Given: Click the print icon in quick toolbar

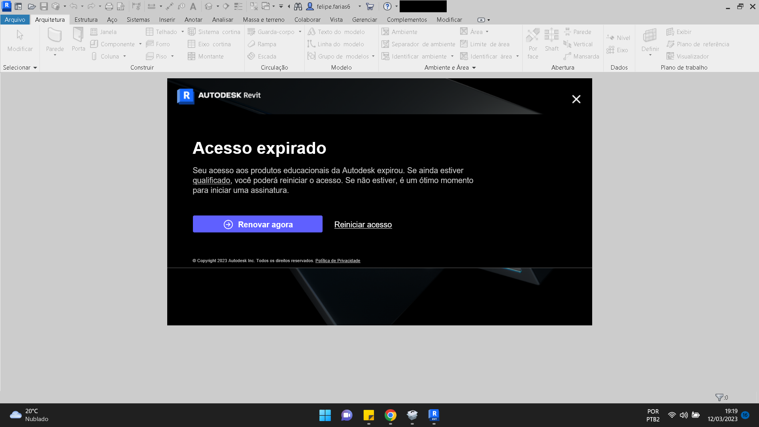Looking at the screenshot, I should (109, 6).
